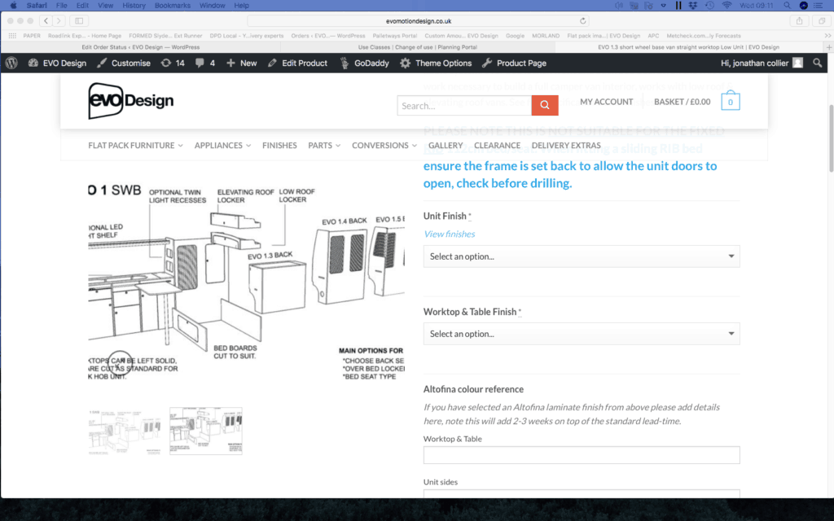Open Worktop & Table Finish dropdown

coord(582,334)
